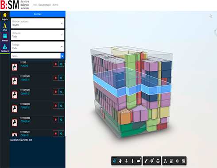Open Section analysis tool
Screen dimensions: 217x168
(152, 161)
